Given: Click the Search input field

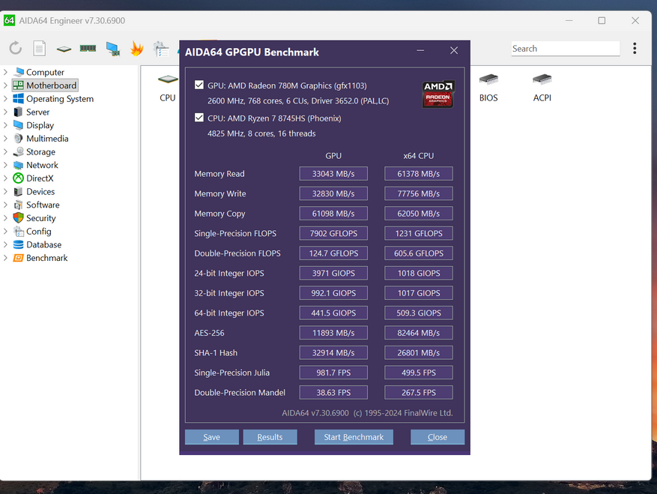Looking at the screenshot, I should pos(566,49).
